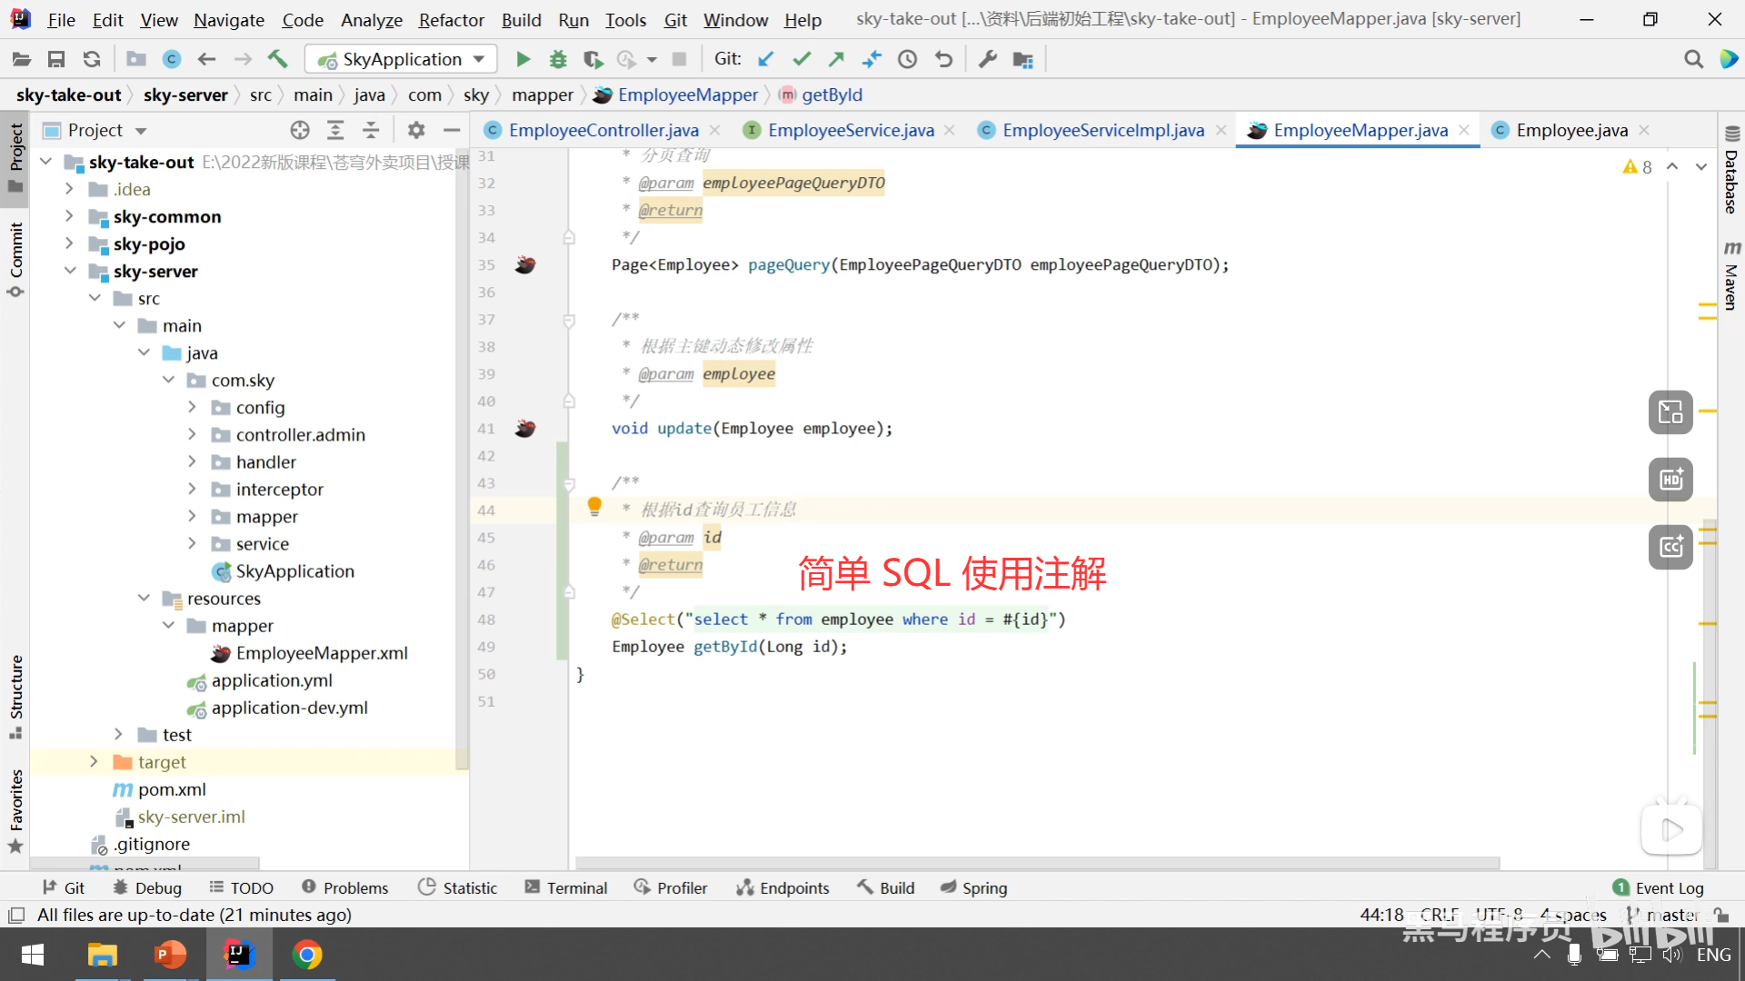Expand the target folder in tree
The image size is (1745, 981).
click(94, 762)
